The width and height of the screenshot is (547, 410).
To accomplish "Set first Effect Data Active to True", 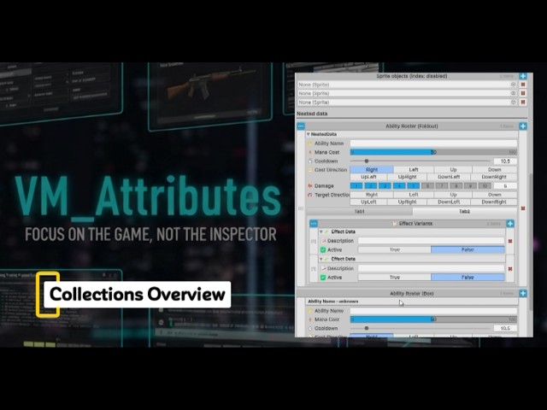I will coord(395,249).
